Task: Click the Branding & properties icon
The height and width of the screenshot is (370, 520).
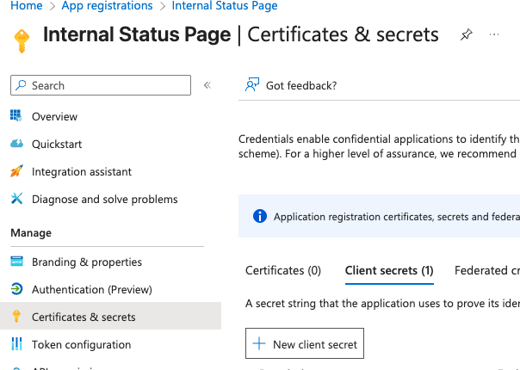Action: 15,262
